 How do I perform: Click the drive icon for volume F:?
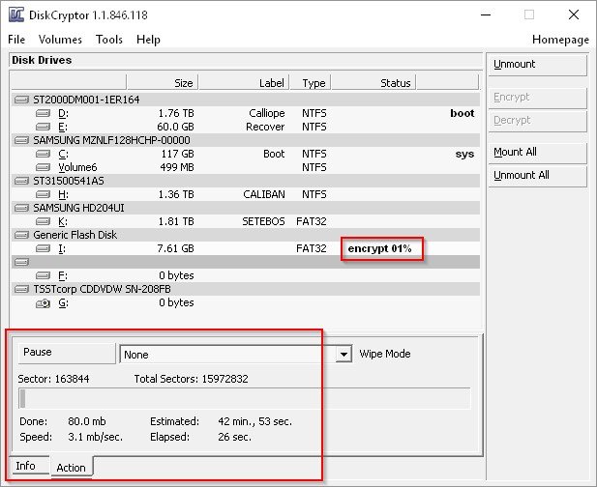[43, 275]
